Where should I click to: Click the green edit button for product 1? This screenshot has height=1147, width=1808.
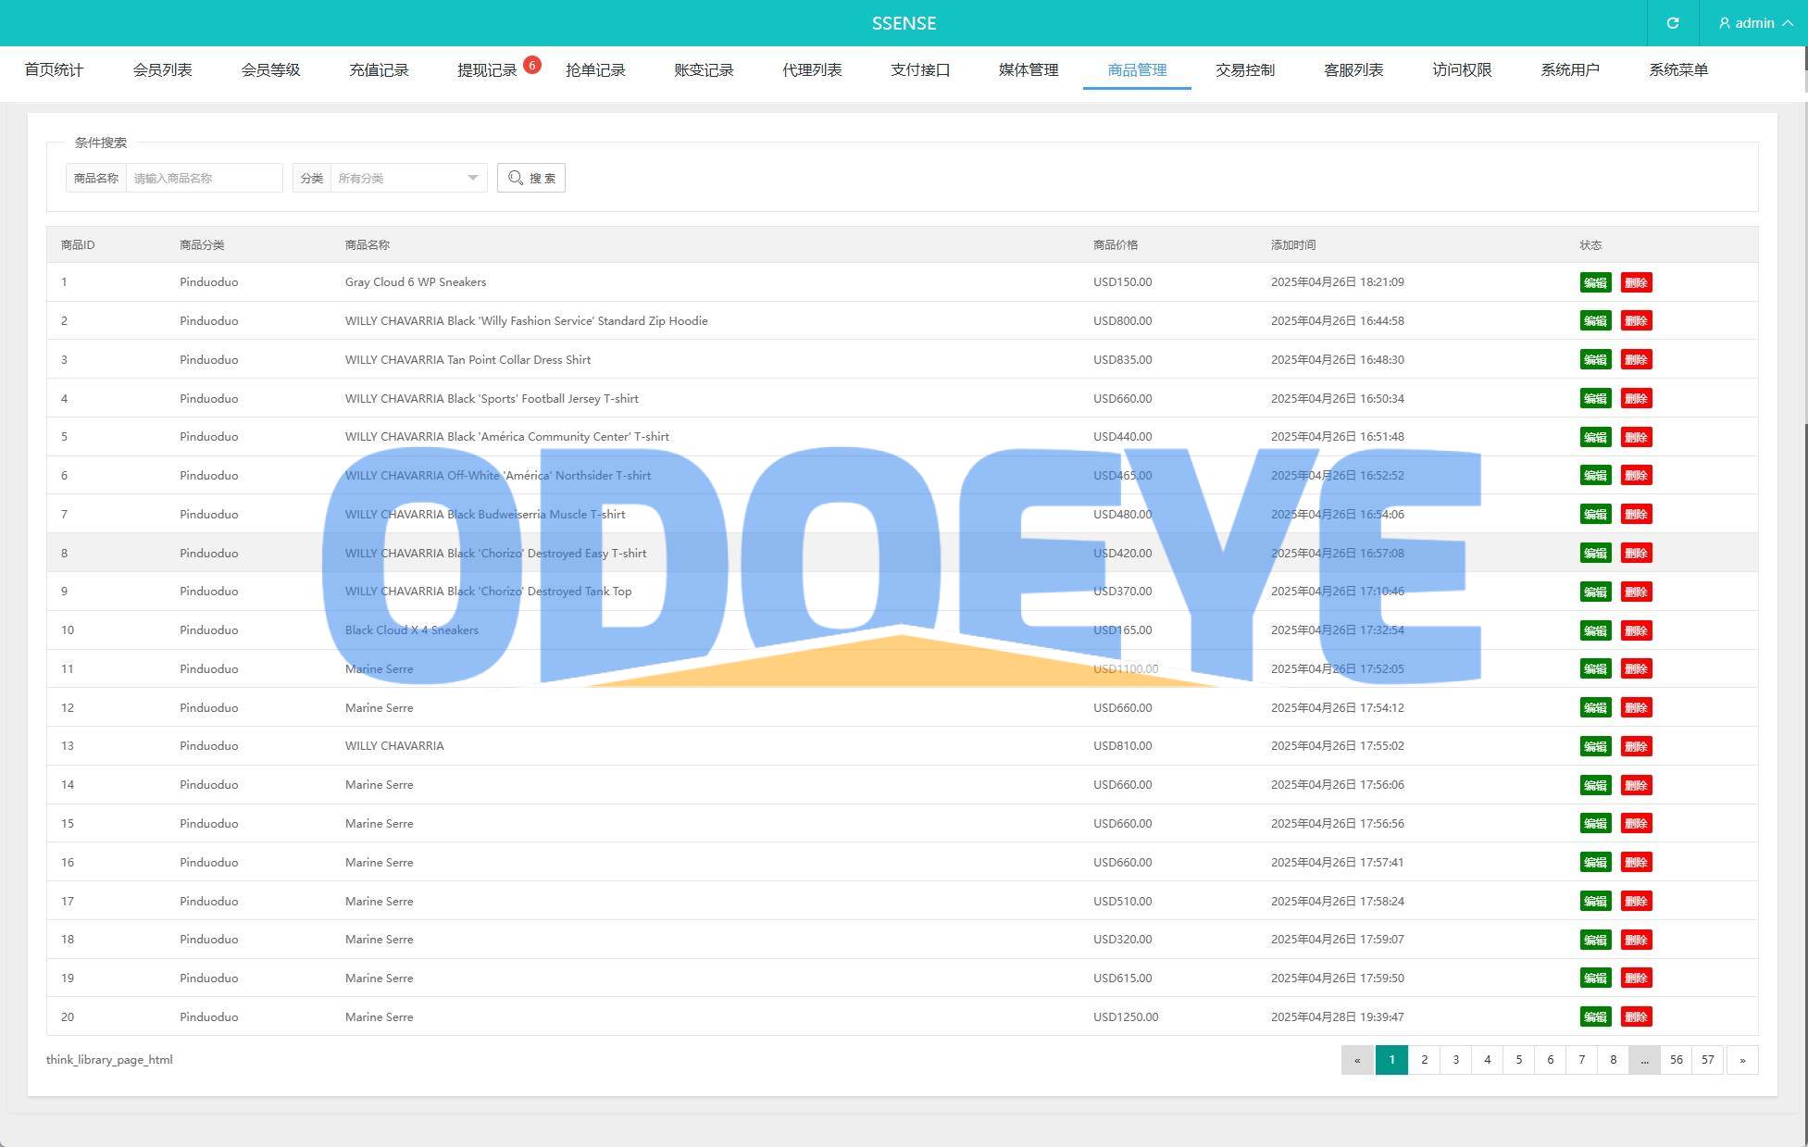point(1594,282)
